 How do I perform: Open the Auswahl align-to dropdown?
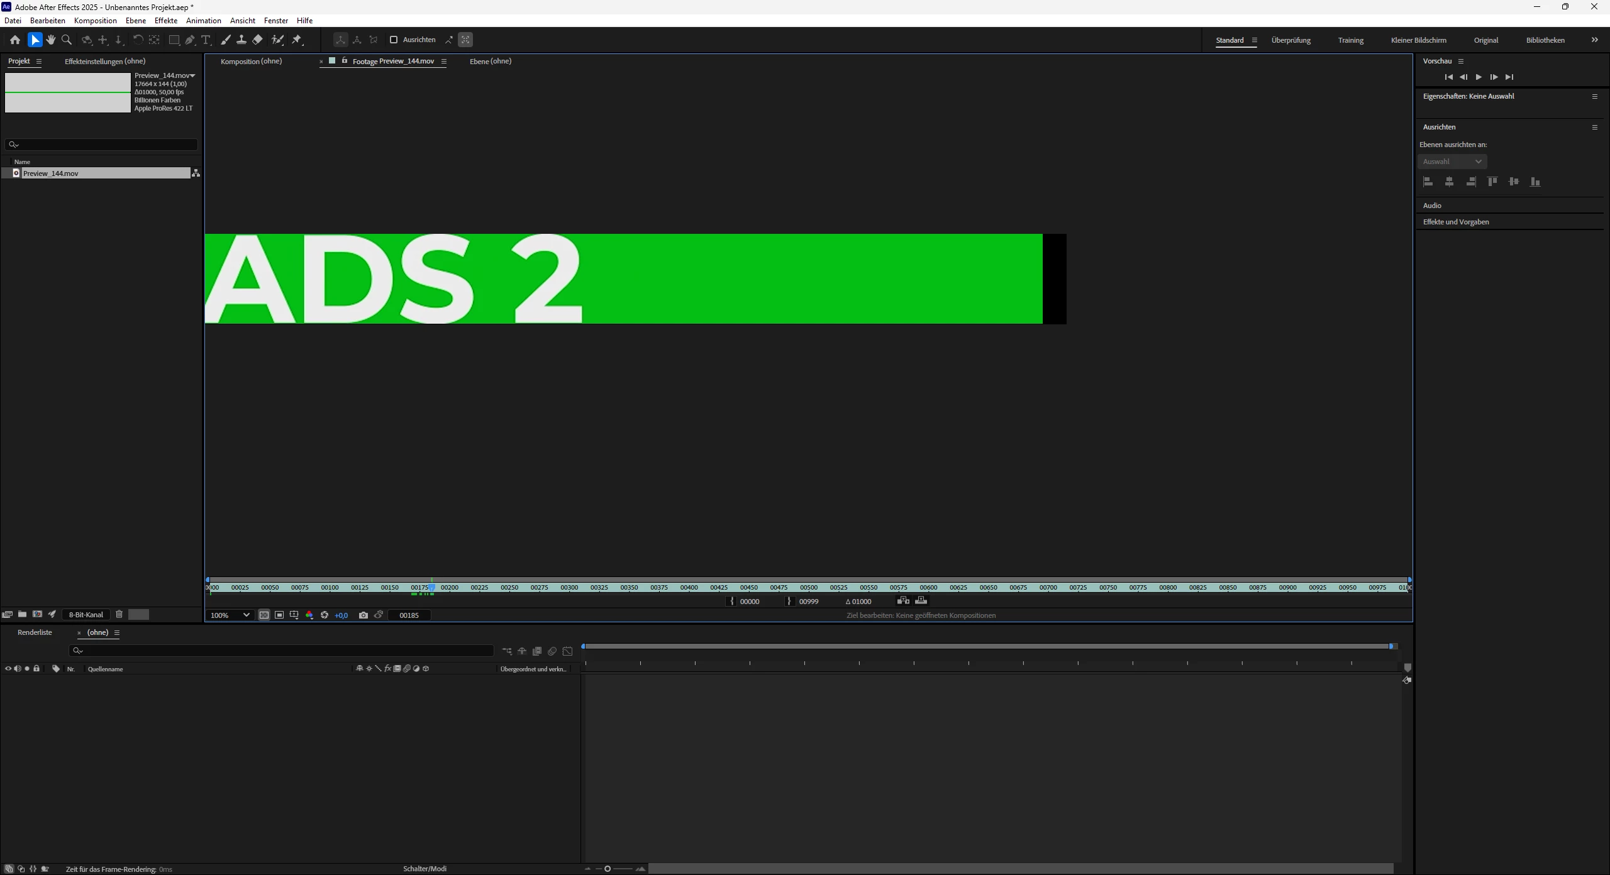pos(1452,162)
